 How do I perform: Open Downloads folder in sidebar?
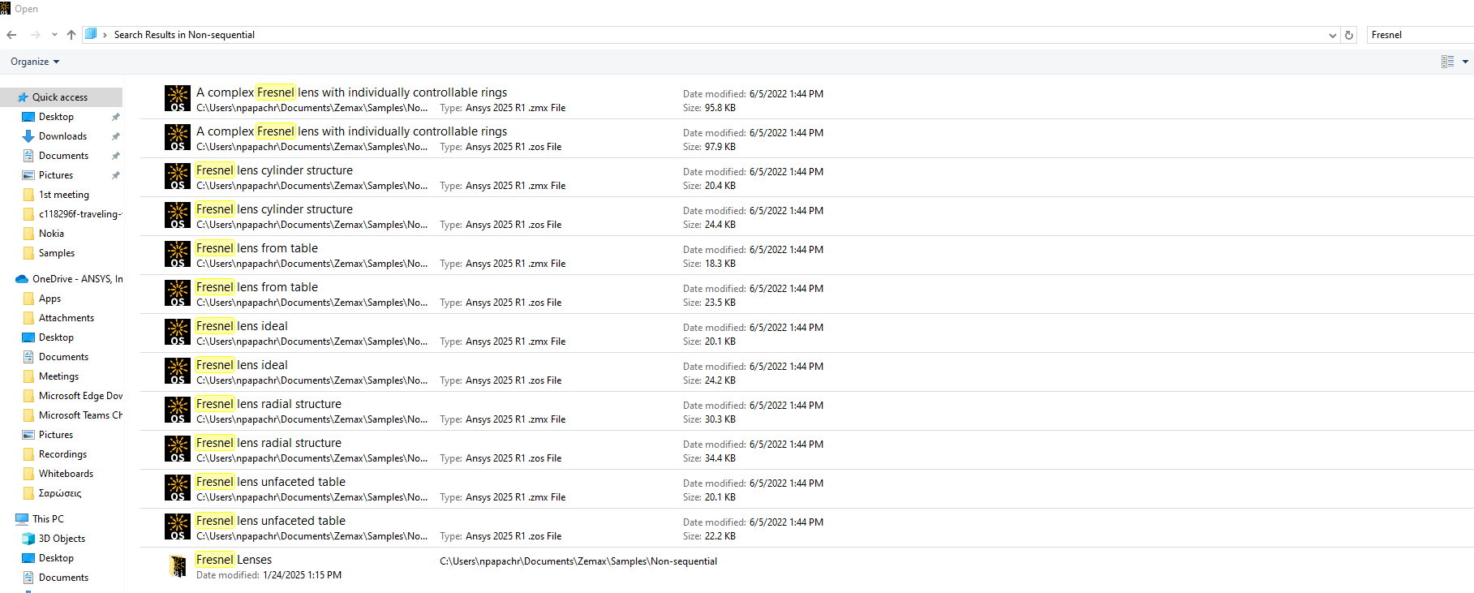pos(62,136)
